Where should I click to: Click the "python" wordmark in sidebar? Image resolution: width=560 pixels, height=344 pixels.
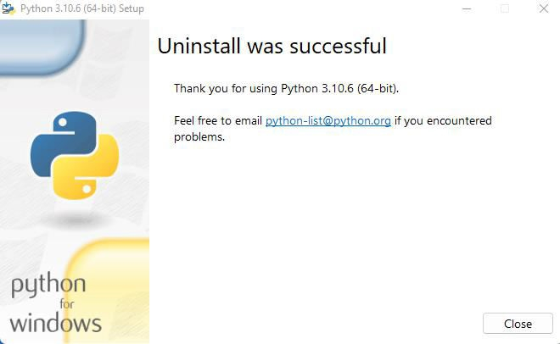click(48, 286)
